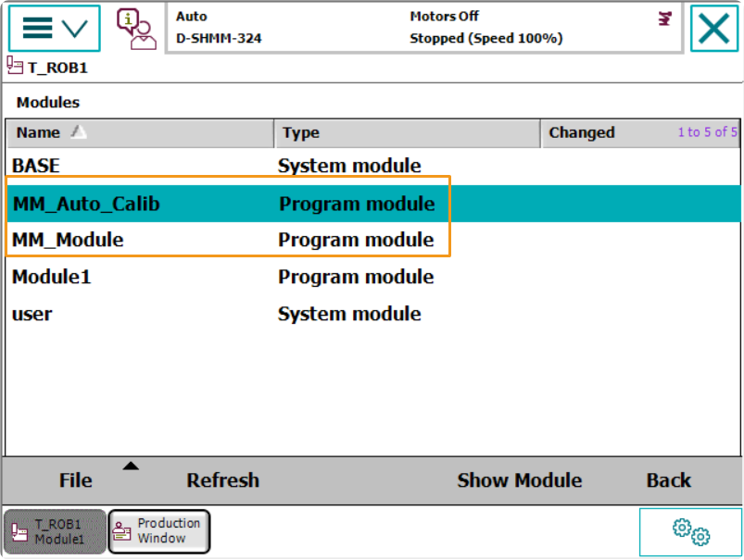
Task: Click the T_ROB1 task icon under the menu
Action: 15,66
